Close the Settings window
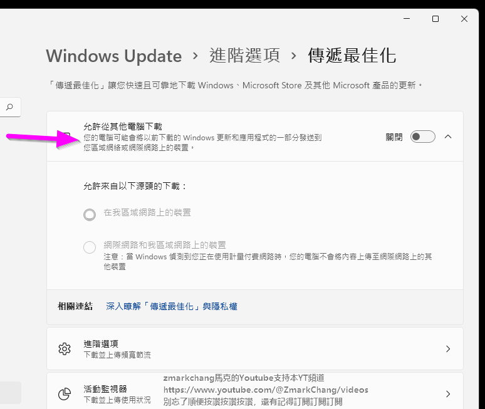 coord(464,19)
